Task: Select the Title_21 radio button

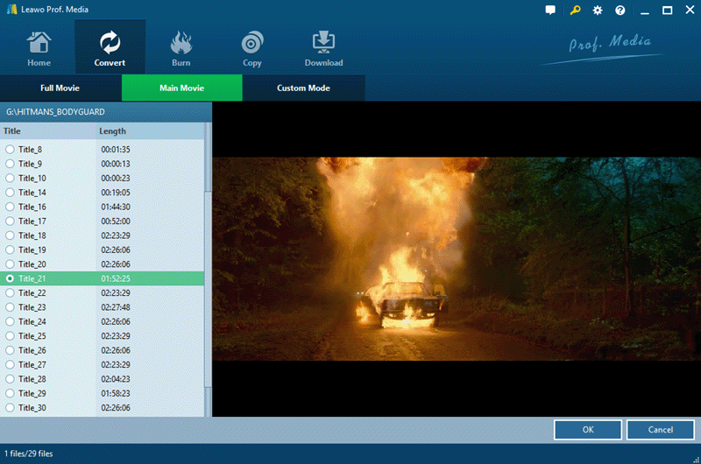Action: (x=10, y=278)
